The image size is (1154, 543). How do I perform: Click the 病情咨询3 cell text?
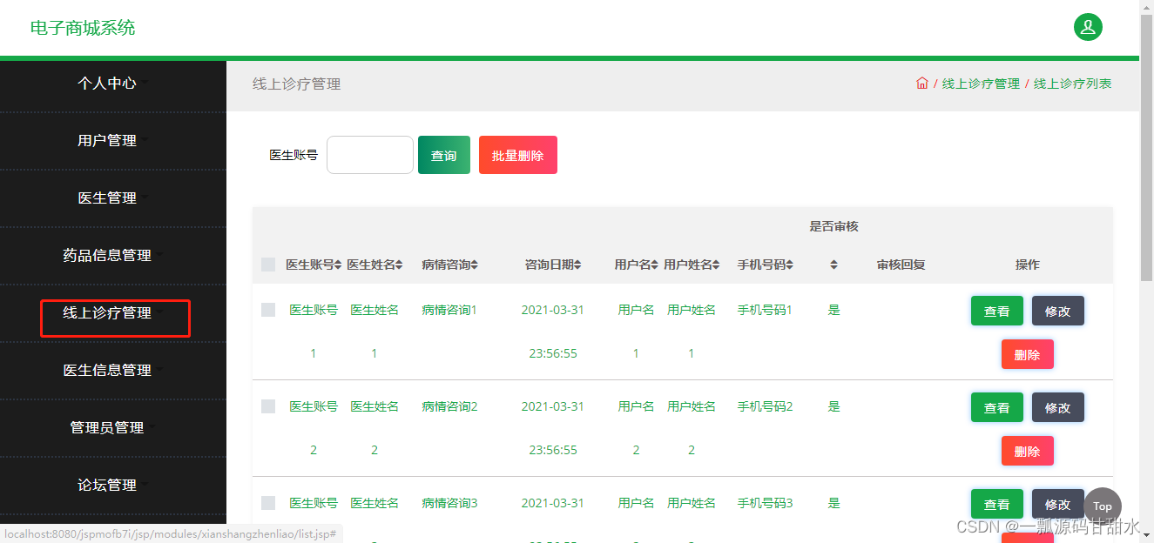449,503
